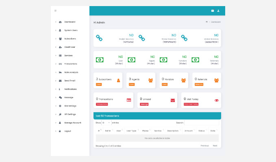
Task: Click the hamburger menu icon in sidebar
Action: (x=56, y=10)
